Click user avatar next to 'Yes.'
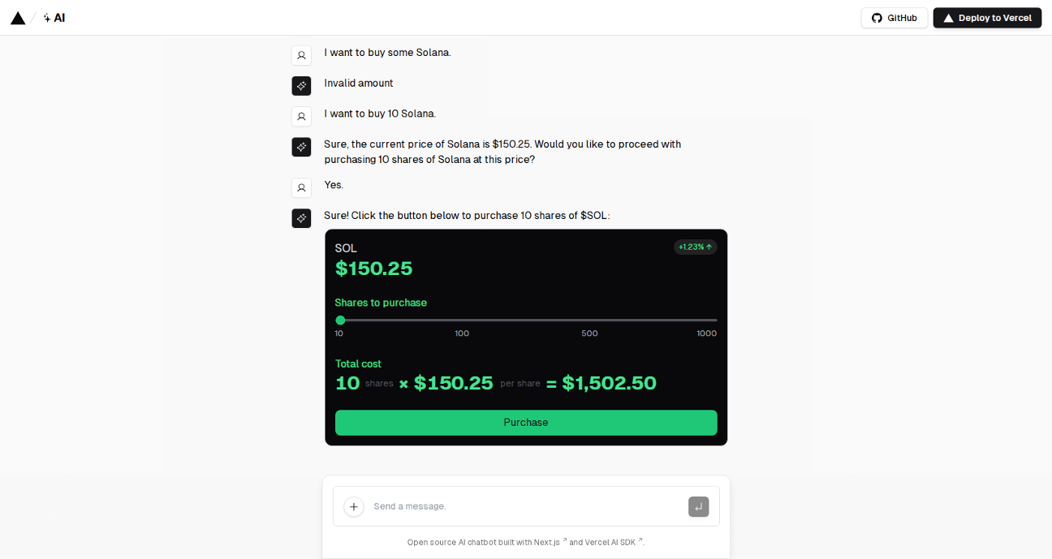Image resolution: width=1052 pixels, height=559 pixels. click(x=301, y=187)
